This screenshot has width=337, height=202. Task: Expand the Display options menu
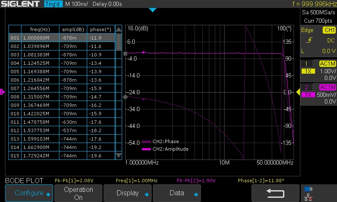[128, 193]
